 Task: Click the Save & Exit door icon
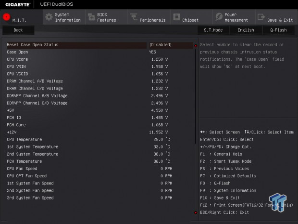pyautogui.click(x=261, y=17)
